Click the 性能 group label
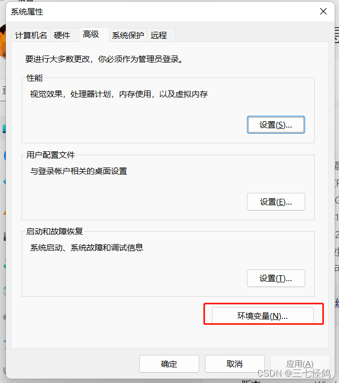Screen dimensions: 339x383 click(34, 78)
